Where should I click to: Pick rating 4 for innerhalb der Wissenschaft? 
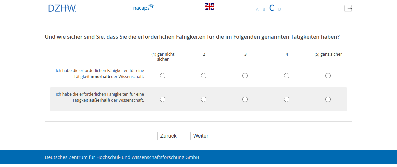coord(287,76)
